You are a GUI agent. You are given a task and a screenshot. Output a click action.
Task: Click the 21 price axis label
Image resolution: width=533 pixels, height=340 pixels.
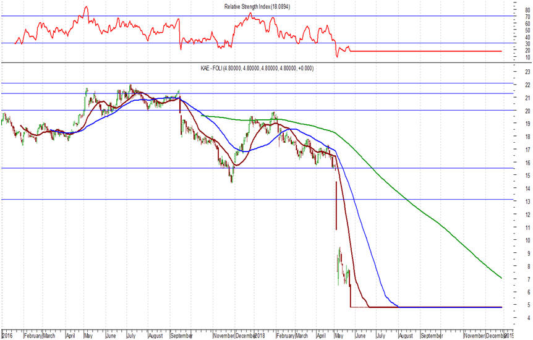tap(527, 98)
